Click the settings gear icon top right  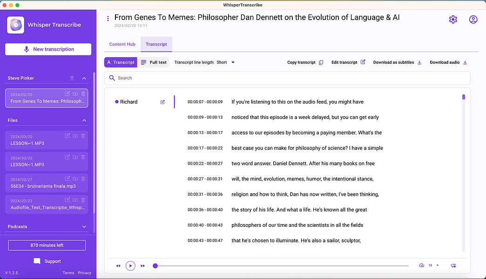click(452, 20)
